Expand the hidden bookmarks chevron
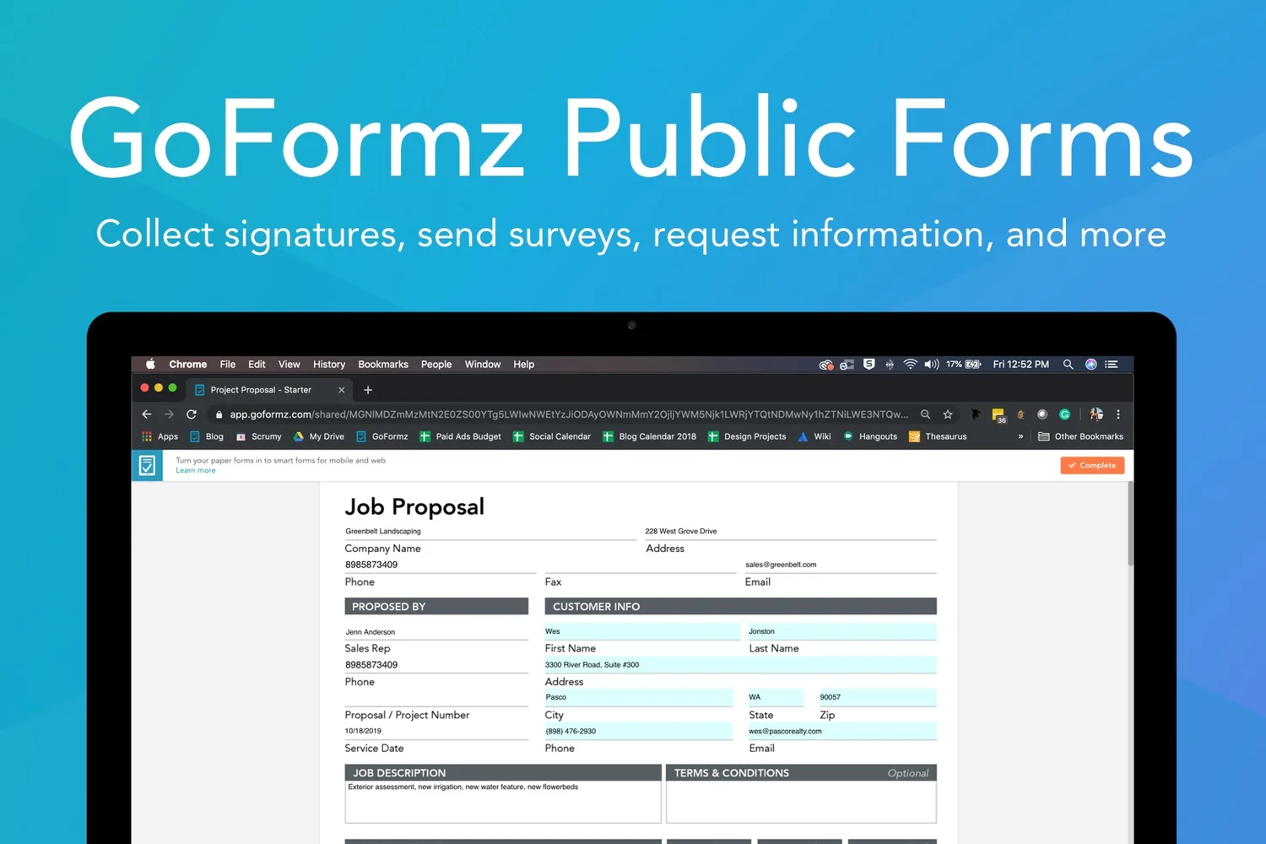1266x844 pixels. [x=1020, y=436]
